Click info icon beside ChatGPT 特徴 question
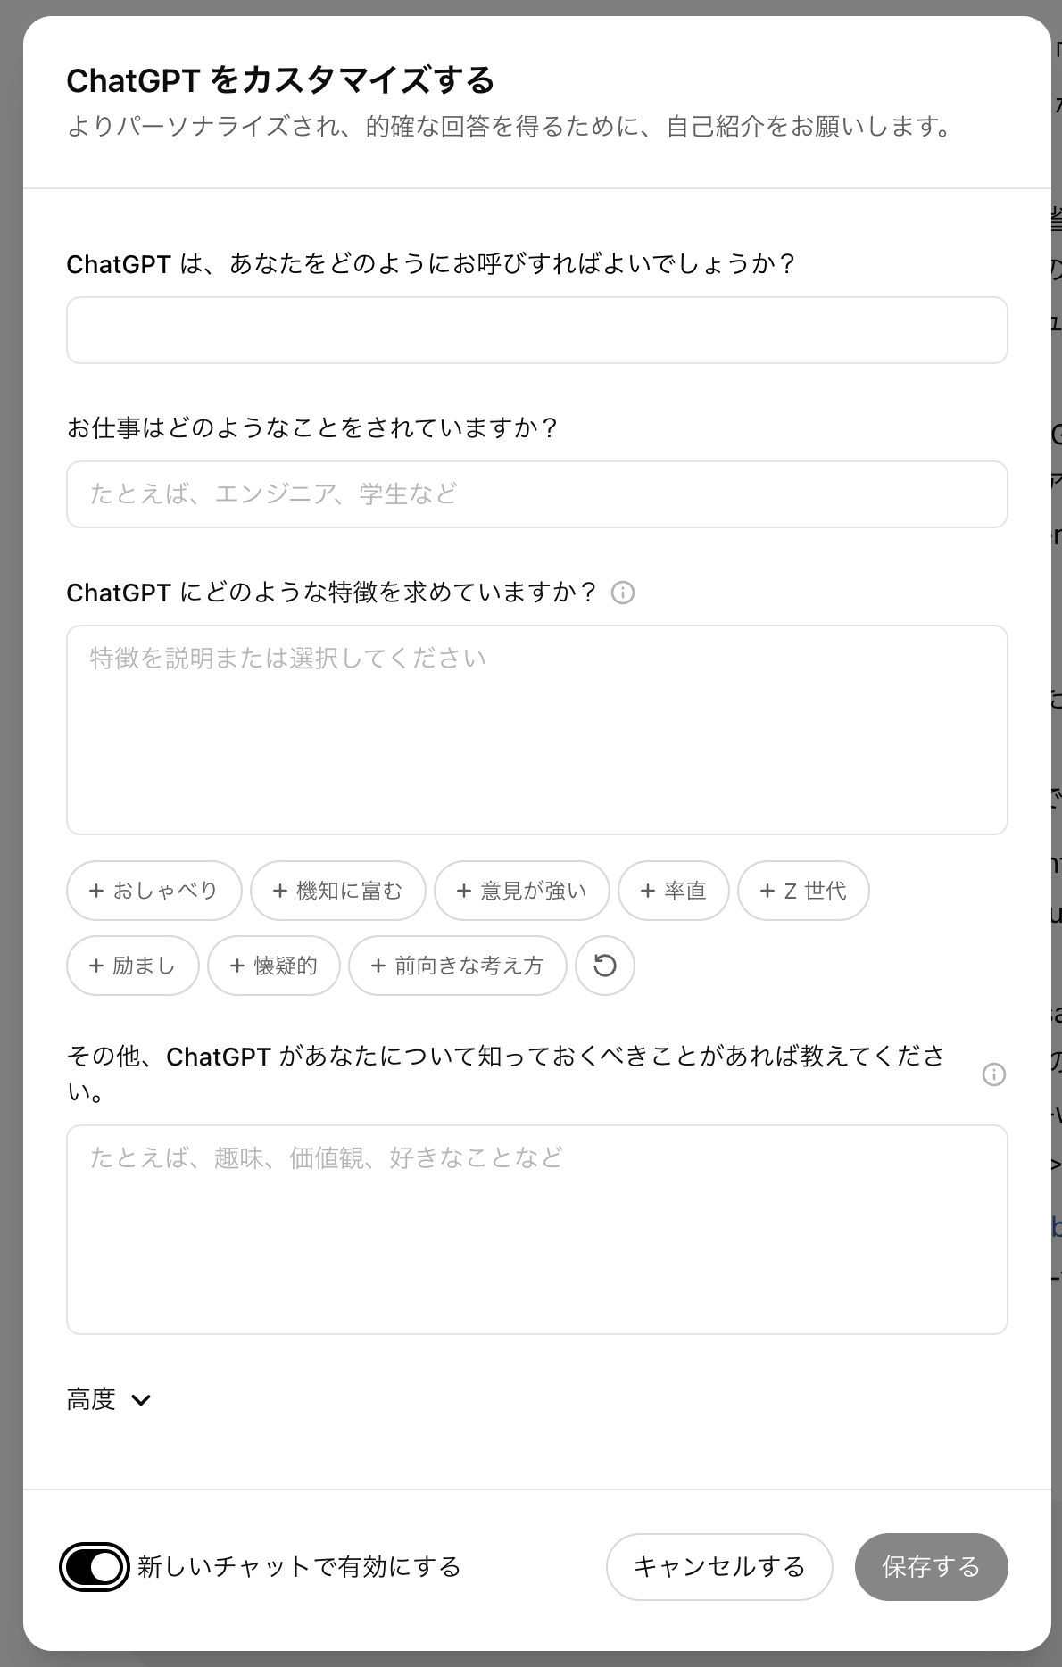This screenshot has width=1062, height=1667. click(x=623, y=593)
